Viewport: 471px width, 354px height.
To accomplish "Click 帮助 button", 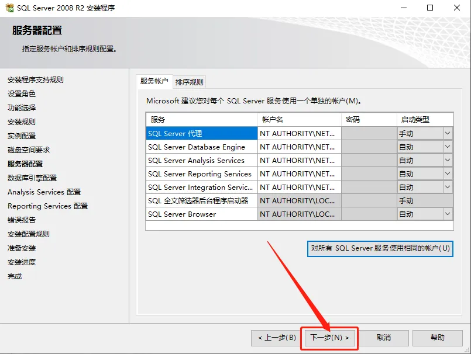I will tap(438, 338).
